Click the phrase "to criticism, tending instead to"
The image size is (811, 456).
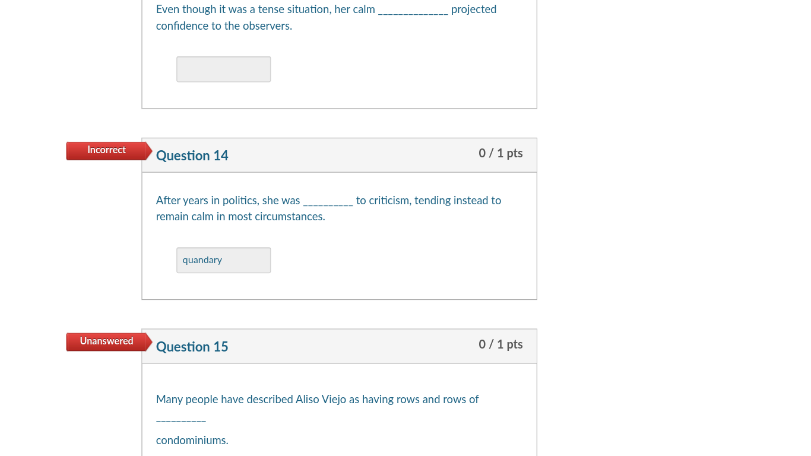(x=428, y=201)
